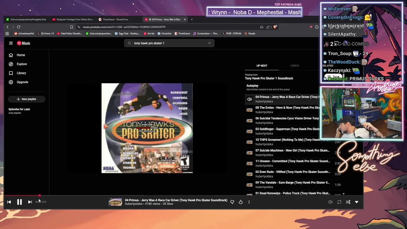Open Episodes for Later playlist
The height and width of the screenshot is (229, 407).
point(19,111)
